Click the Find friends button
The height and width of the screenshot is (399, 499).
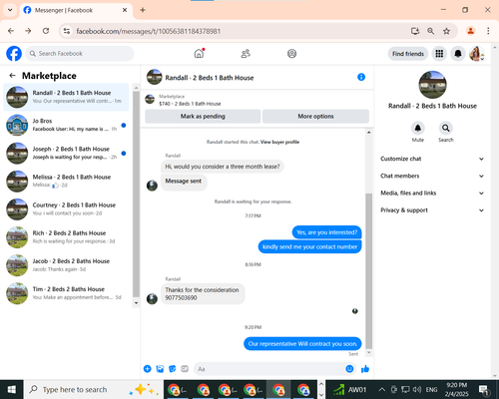408,54
